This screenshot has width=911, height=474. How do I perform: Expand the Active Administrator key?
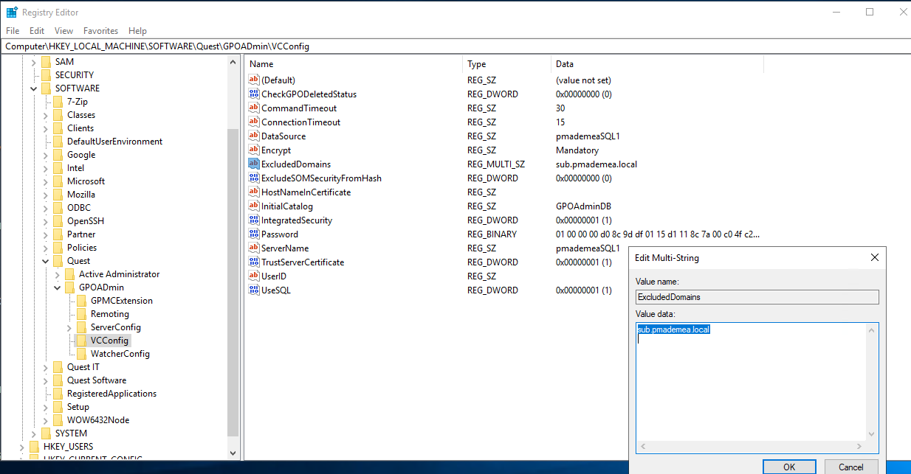58,274
